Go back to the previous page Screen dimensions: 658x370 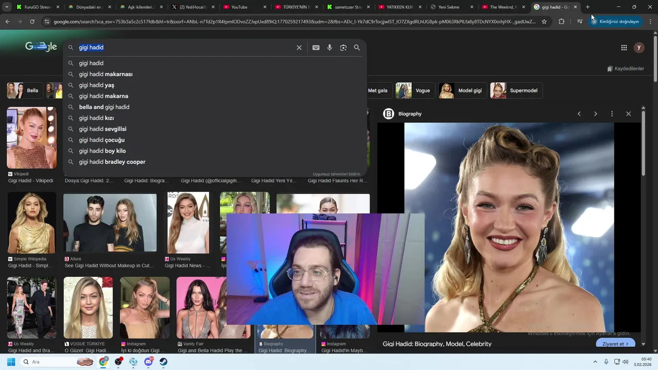pos(7,22)
